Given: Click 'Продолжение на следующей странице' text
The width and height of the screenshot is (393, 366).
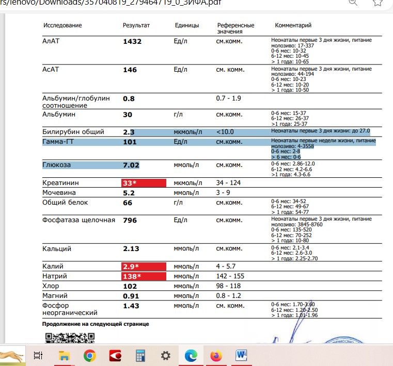Looking at the screenshot, I should tap(96, 324).
